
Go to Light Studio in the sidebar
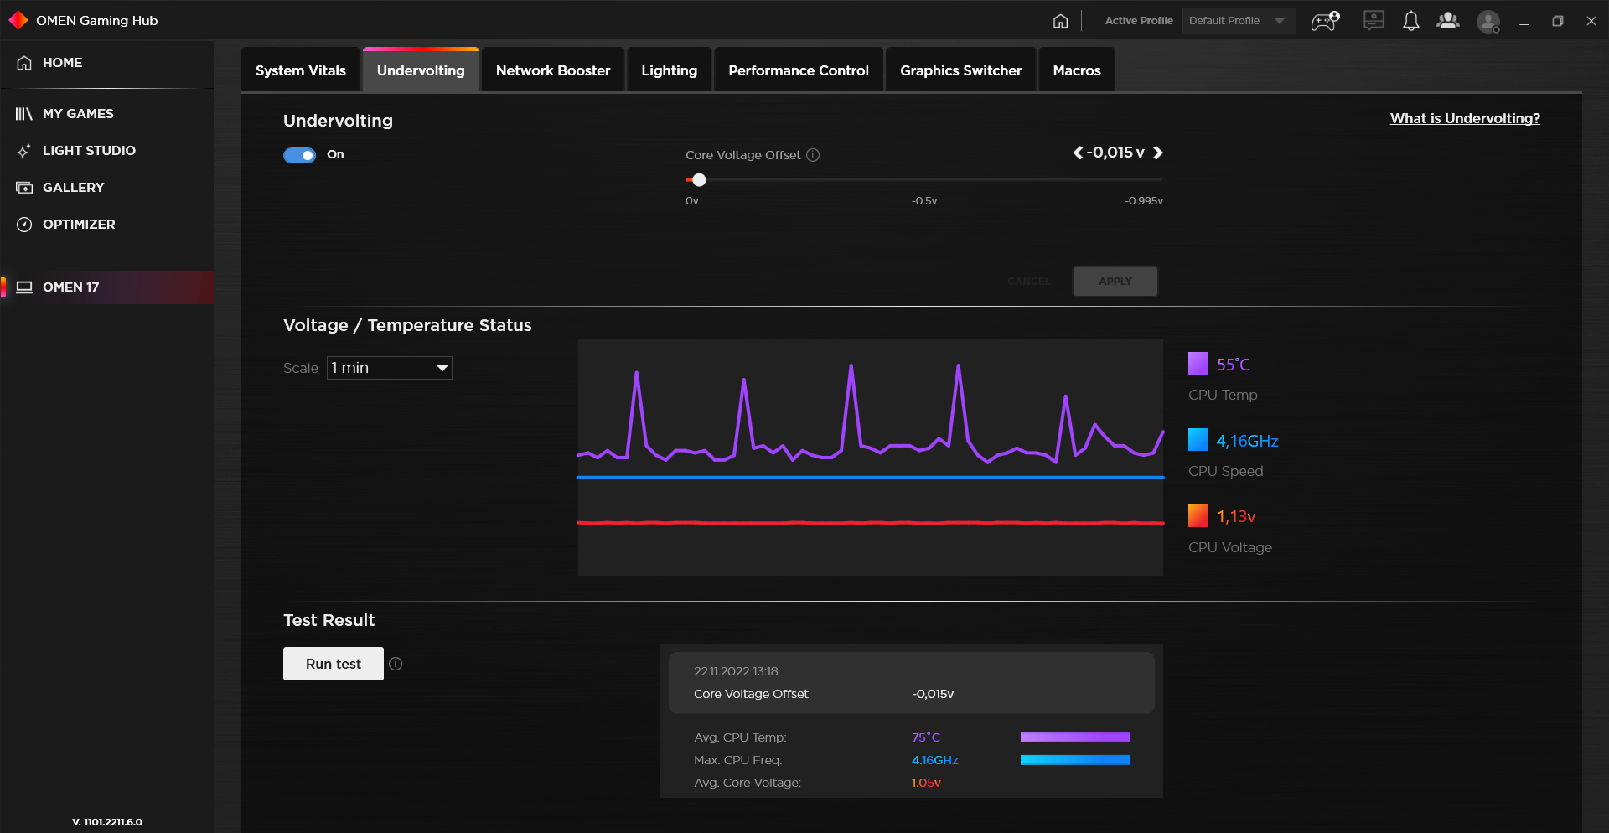click(x=89, y=151)
